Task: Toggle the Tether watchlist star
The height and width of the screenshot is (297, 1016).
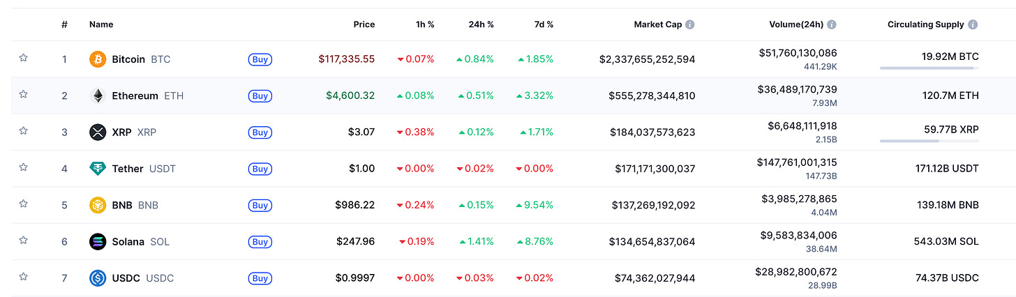Action: pyautogui.click(x=23, y=167)
